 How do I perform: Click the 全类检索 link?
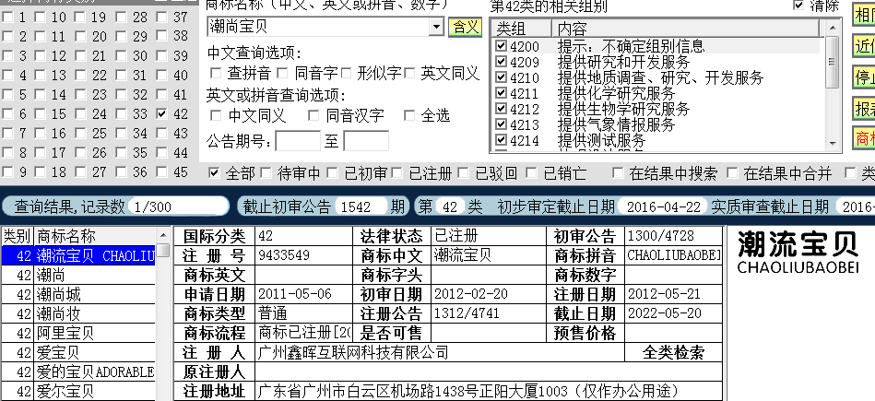pos(673,352)
